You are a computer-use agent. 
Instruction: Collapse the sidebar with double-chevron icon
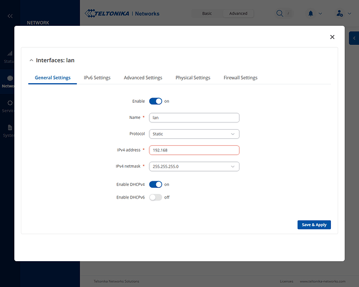coord(10,16)
